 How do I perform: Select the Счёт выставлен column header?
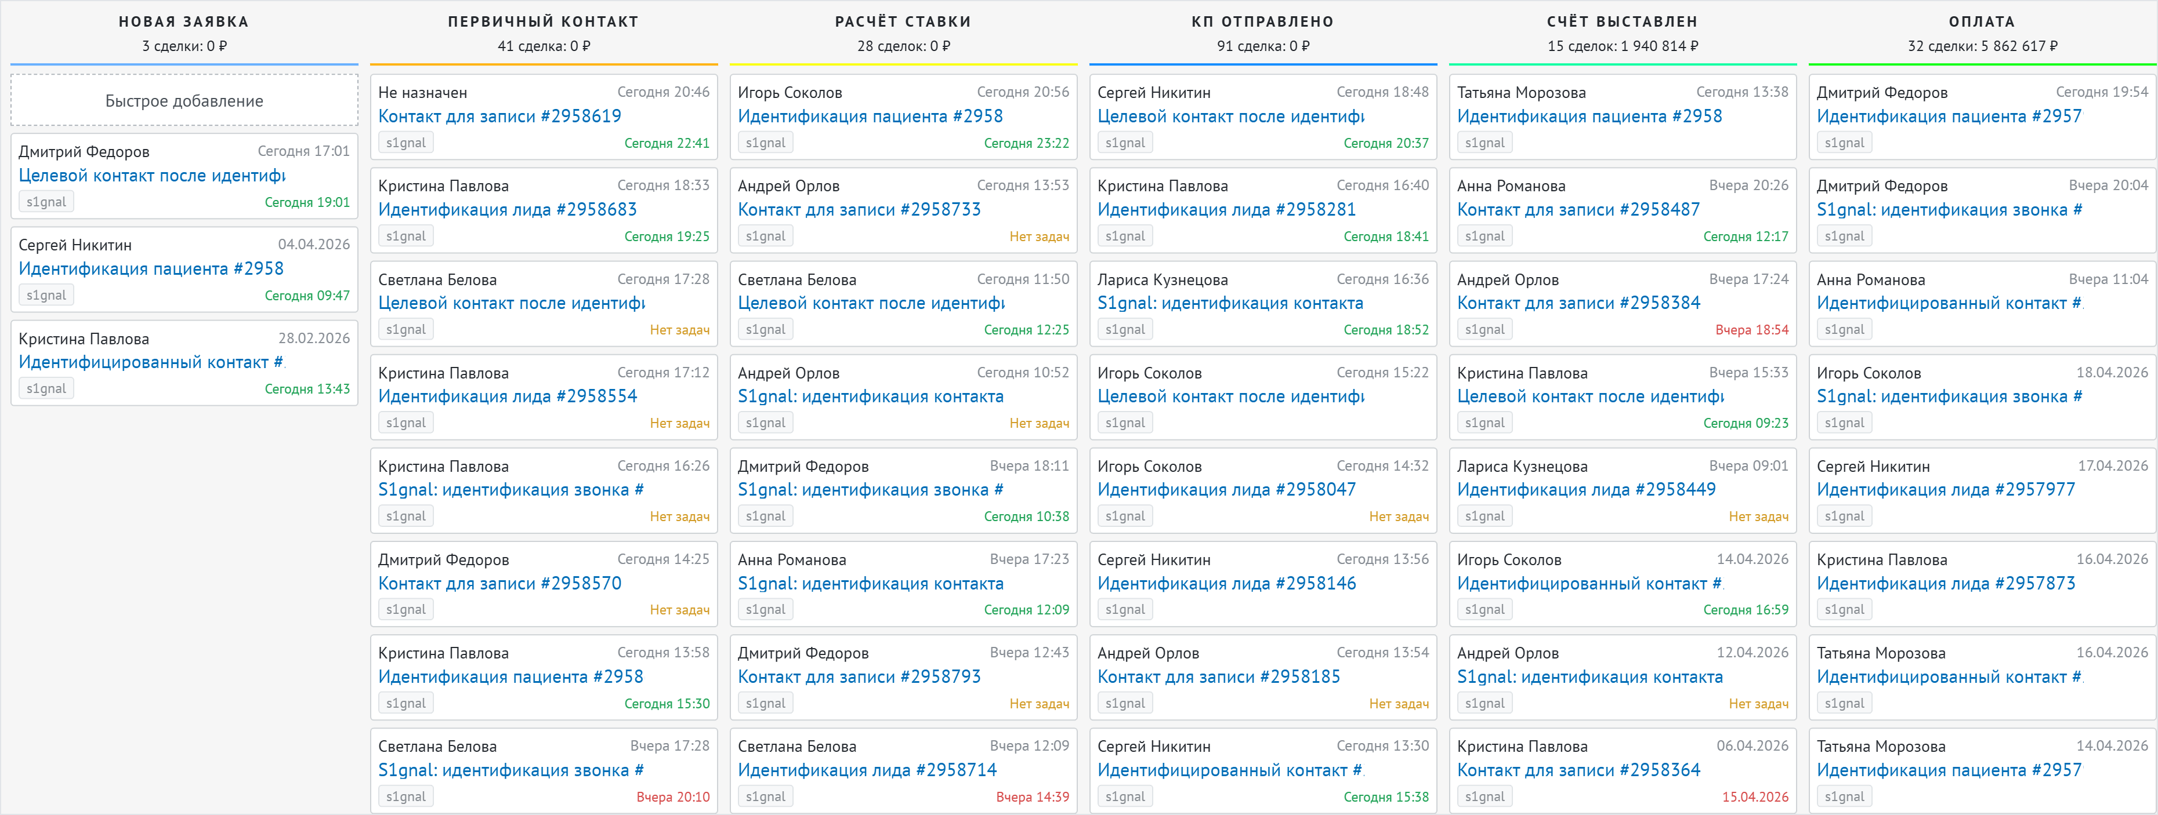click(x=1622, y=22)
